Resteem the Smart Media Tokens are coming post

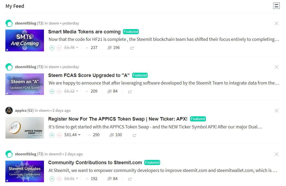(132, 48)
